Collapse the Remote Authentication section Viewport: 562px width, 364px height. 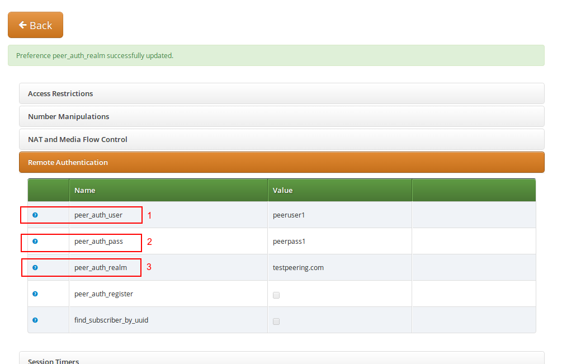67,162
